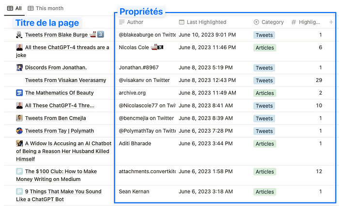Click the Articles tag for Nicolas Cole row
This screenshot has height=206, width=339.
(264, 48)
